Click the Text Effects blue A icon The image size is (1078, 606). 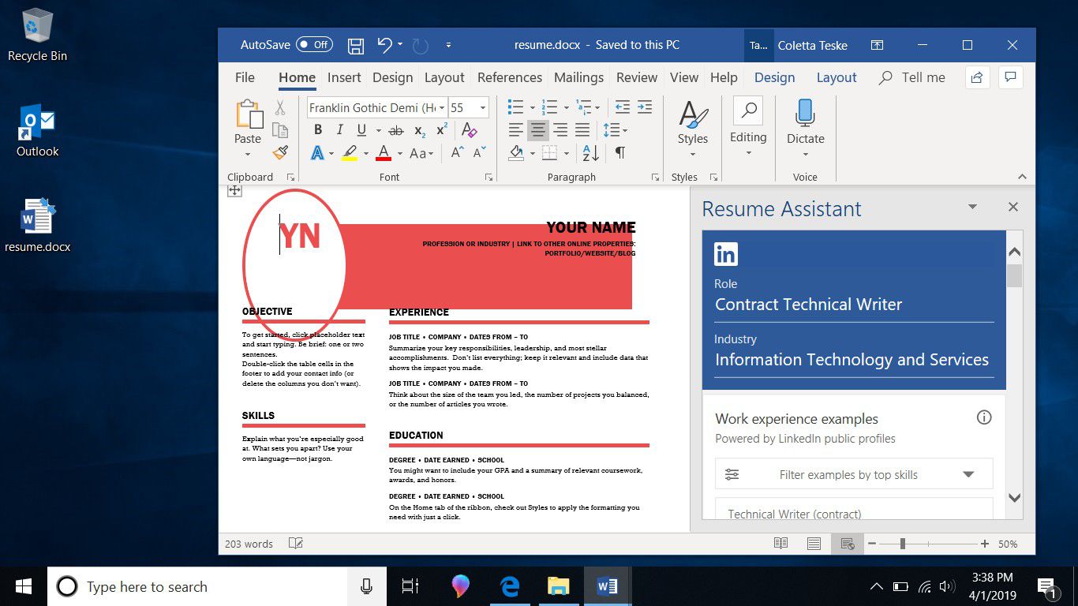pyautogui.click(x=317, y=153)
